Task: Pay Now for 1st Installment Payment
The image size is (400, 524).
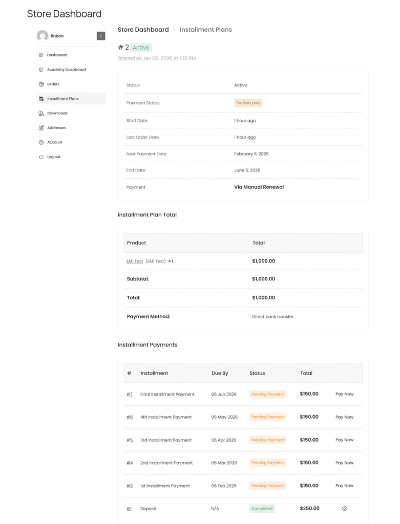Action: click(344, 486)
